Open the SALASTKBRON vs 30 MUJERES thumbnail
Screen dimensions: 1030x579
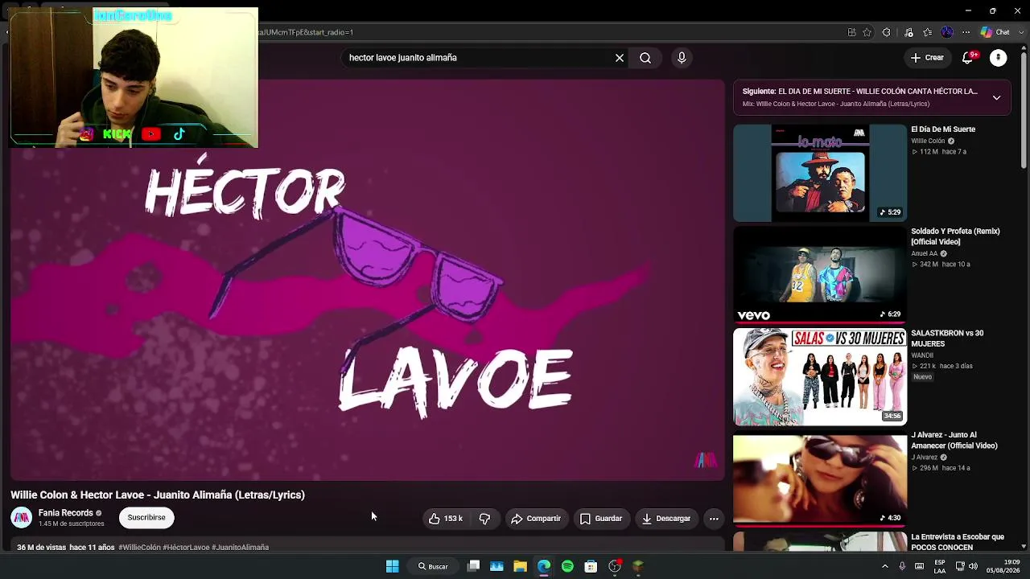coord(820,377)
